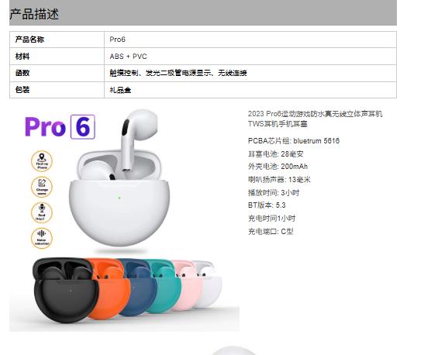
Task: Click the purple Pro 6 logo
Action: pyautogui.click(x=60, y=127)
